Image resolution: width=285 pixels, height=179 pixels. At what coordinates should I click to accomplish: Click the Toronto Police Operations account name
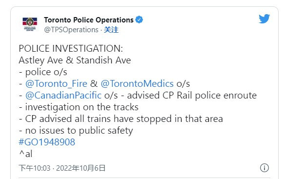(89, 20)
